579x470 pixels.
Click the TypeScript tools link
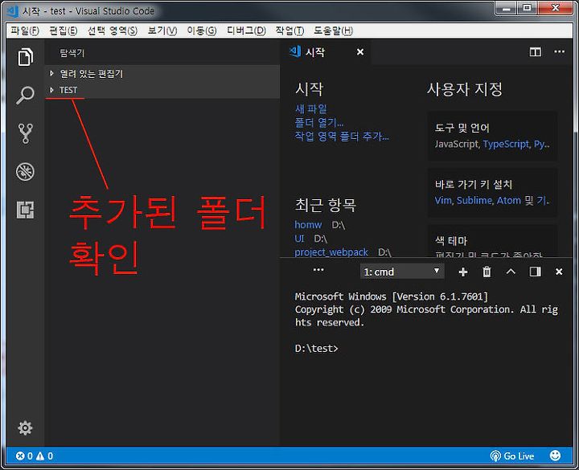tap(506, 145)
